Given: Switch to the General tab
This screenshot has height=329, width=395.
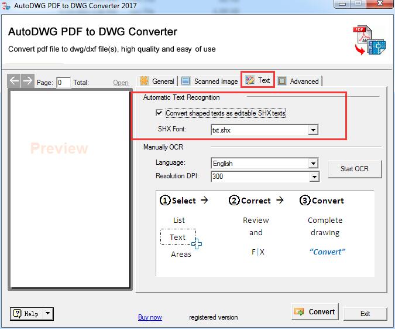Looking at the screenshot, I should click(x=158, y=81).
